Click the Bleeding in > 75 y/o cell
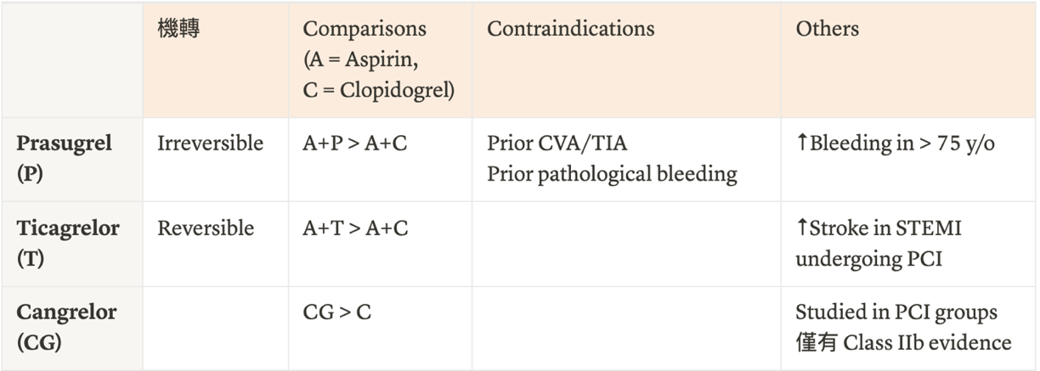The image size is (1040, 371). tap(908, 160)
